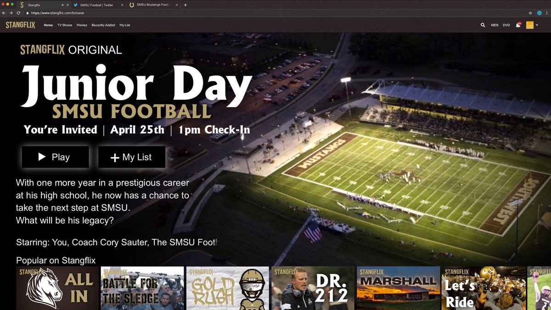Click the SMSU FOOTBALL subtitle

coord(132,112)
